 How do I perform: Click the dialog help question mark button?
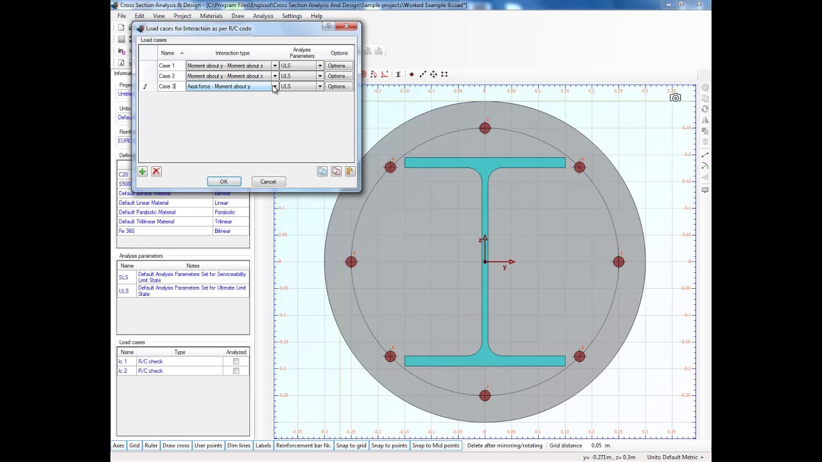click(x=329, y=26)
